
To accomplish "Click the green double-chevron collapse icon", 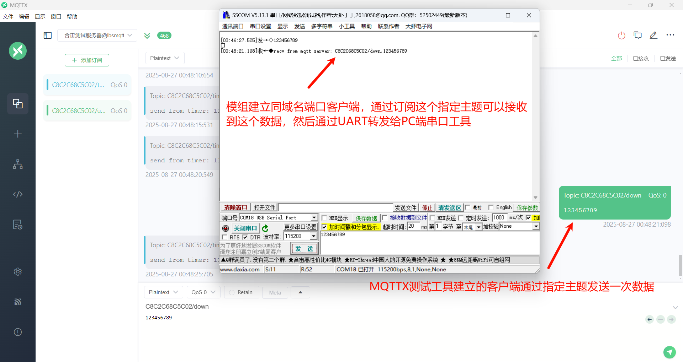I will [147, 36].
